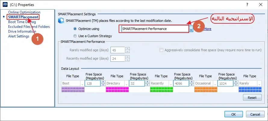This screenshot has height=121, width=268.
Task: Increase the 128 megabytes free space spinner
Action: coord(103,82)
